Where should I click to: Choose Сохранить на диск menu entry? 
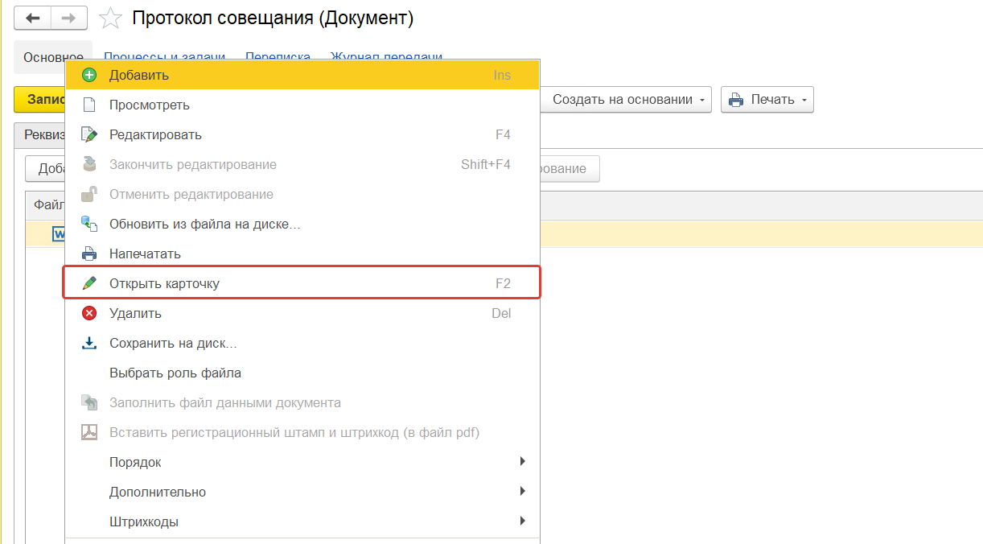[173, 343]
